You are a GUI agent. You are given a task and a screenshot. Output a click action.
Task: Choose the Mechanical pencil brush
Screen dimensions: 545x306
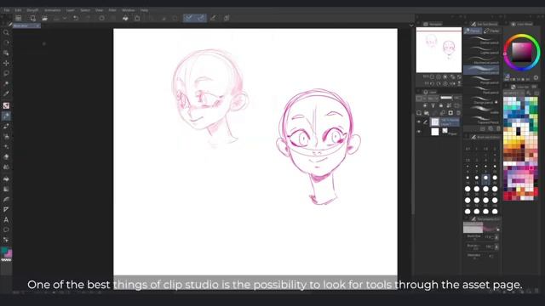click(482, 60)
